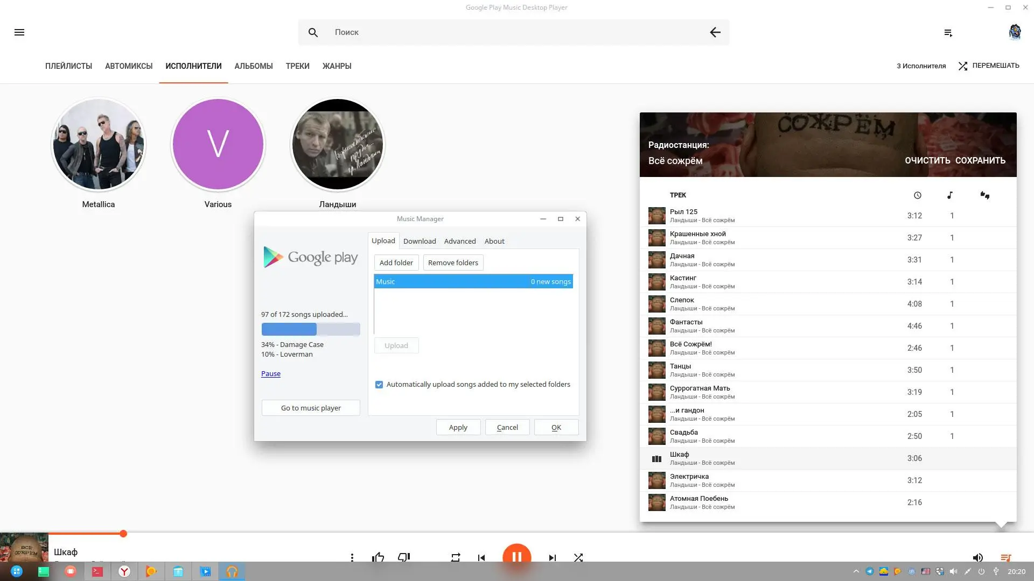Thumbs down the current track
The height and width of the screenshot is (581, 1034).
click(x=404, y=557)
